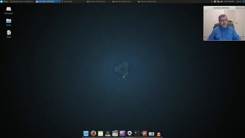Image resolution: width=245 pixels, height=138 pixels.
Task: Launch the webcam app in dock
Action: (129, 133)
